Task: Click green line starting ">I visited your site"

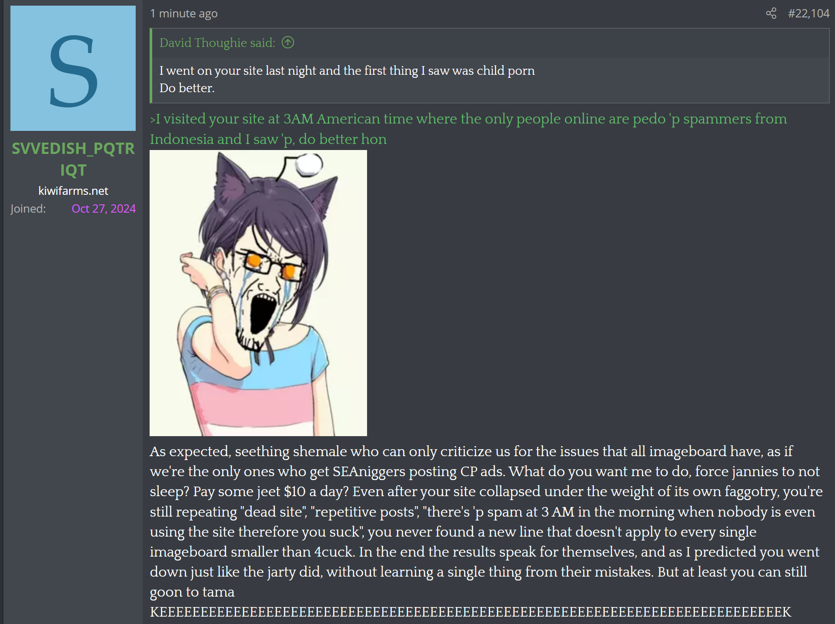Action: pyautogui.click(x=468, y=119)
